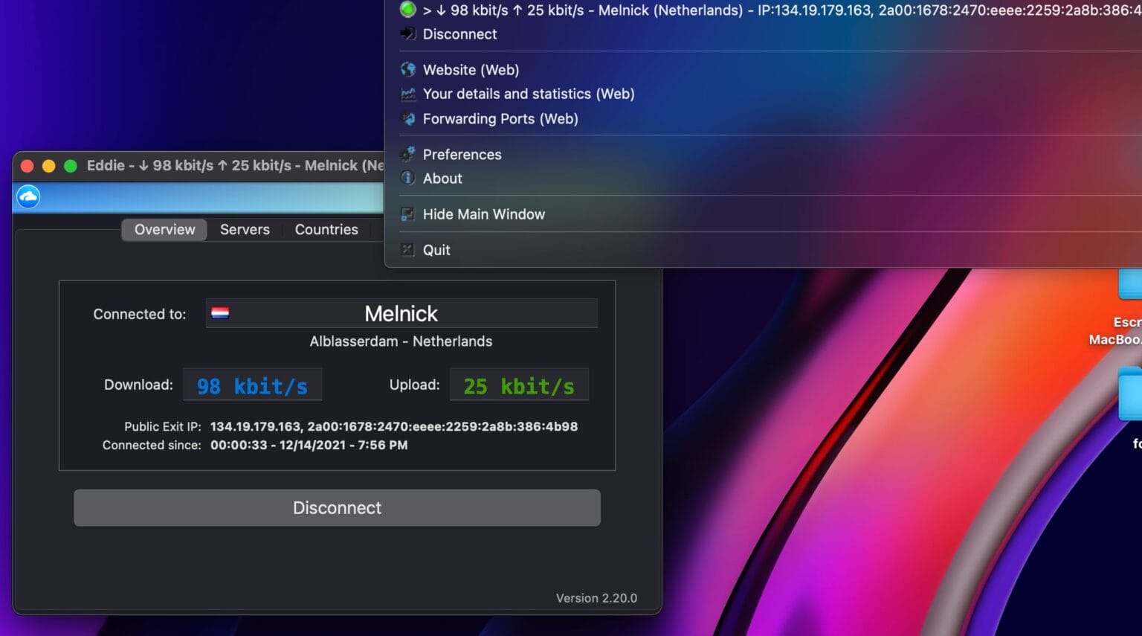Click the Melnick server name field
This screenshot has width=1142, height=636.
coord(401,313)
